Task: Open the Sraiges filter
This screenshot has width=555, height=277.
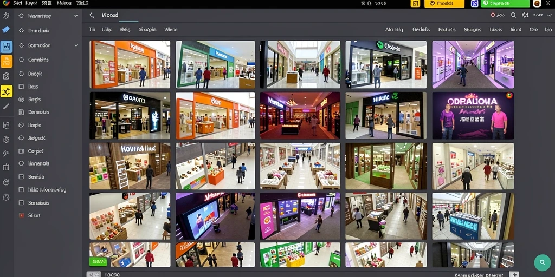Action: [x=473, y=30]
